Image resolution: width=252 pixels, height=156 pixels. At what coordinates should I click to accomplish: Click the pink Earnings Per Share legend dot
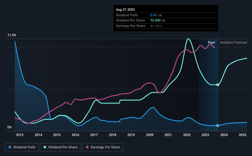87,147
